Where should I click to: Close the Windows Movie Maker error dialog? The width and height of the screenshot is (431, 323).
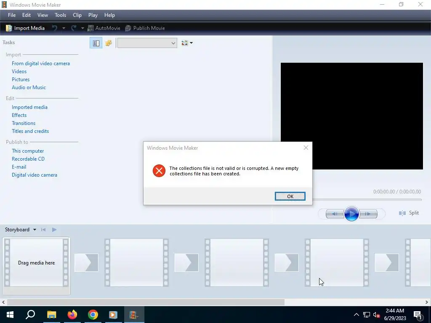[306, 148]
